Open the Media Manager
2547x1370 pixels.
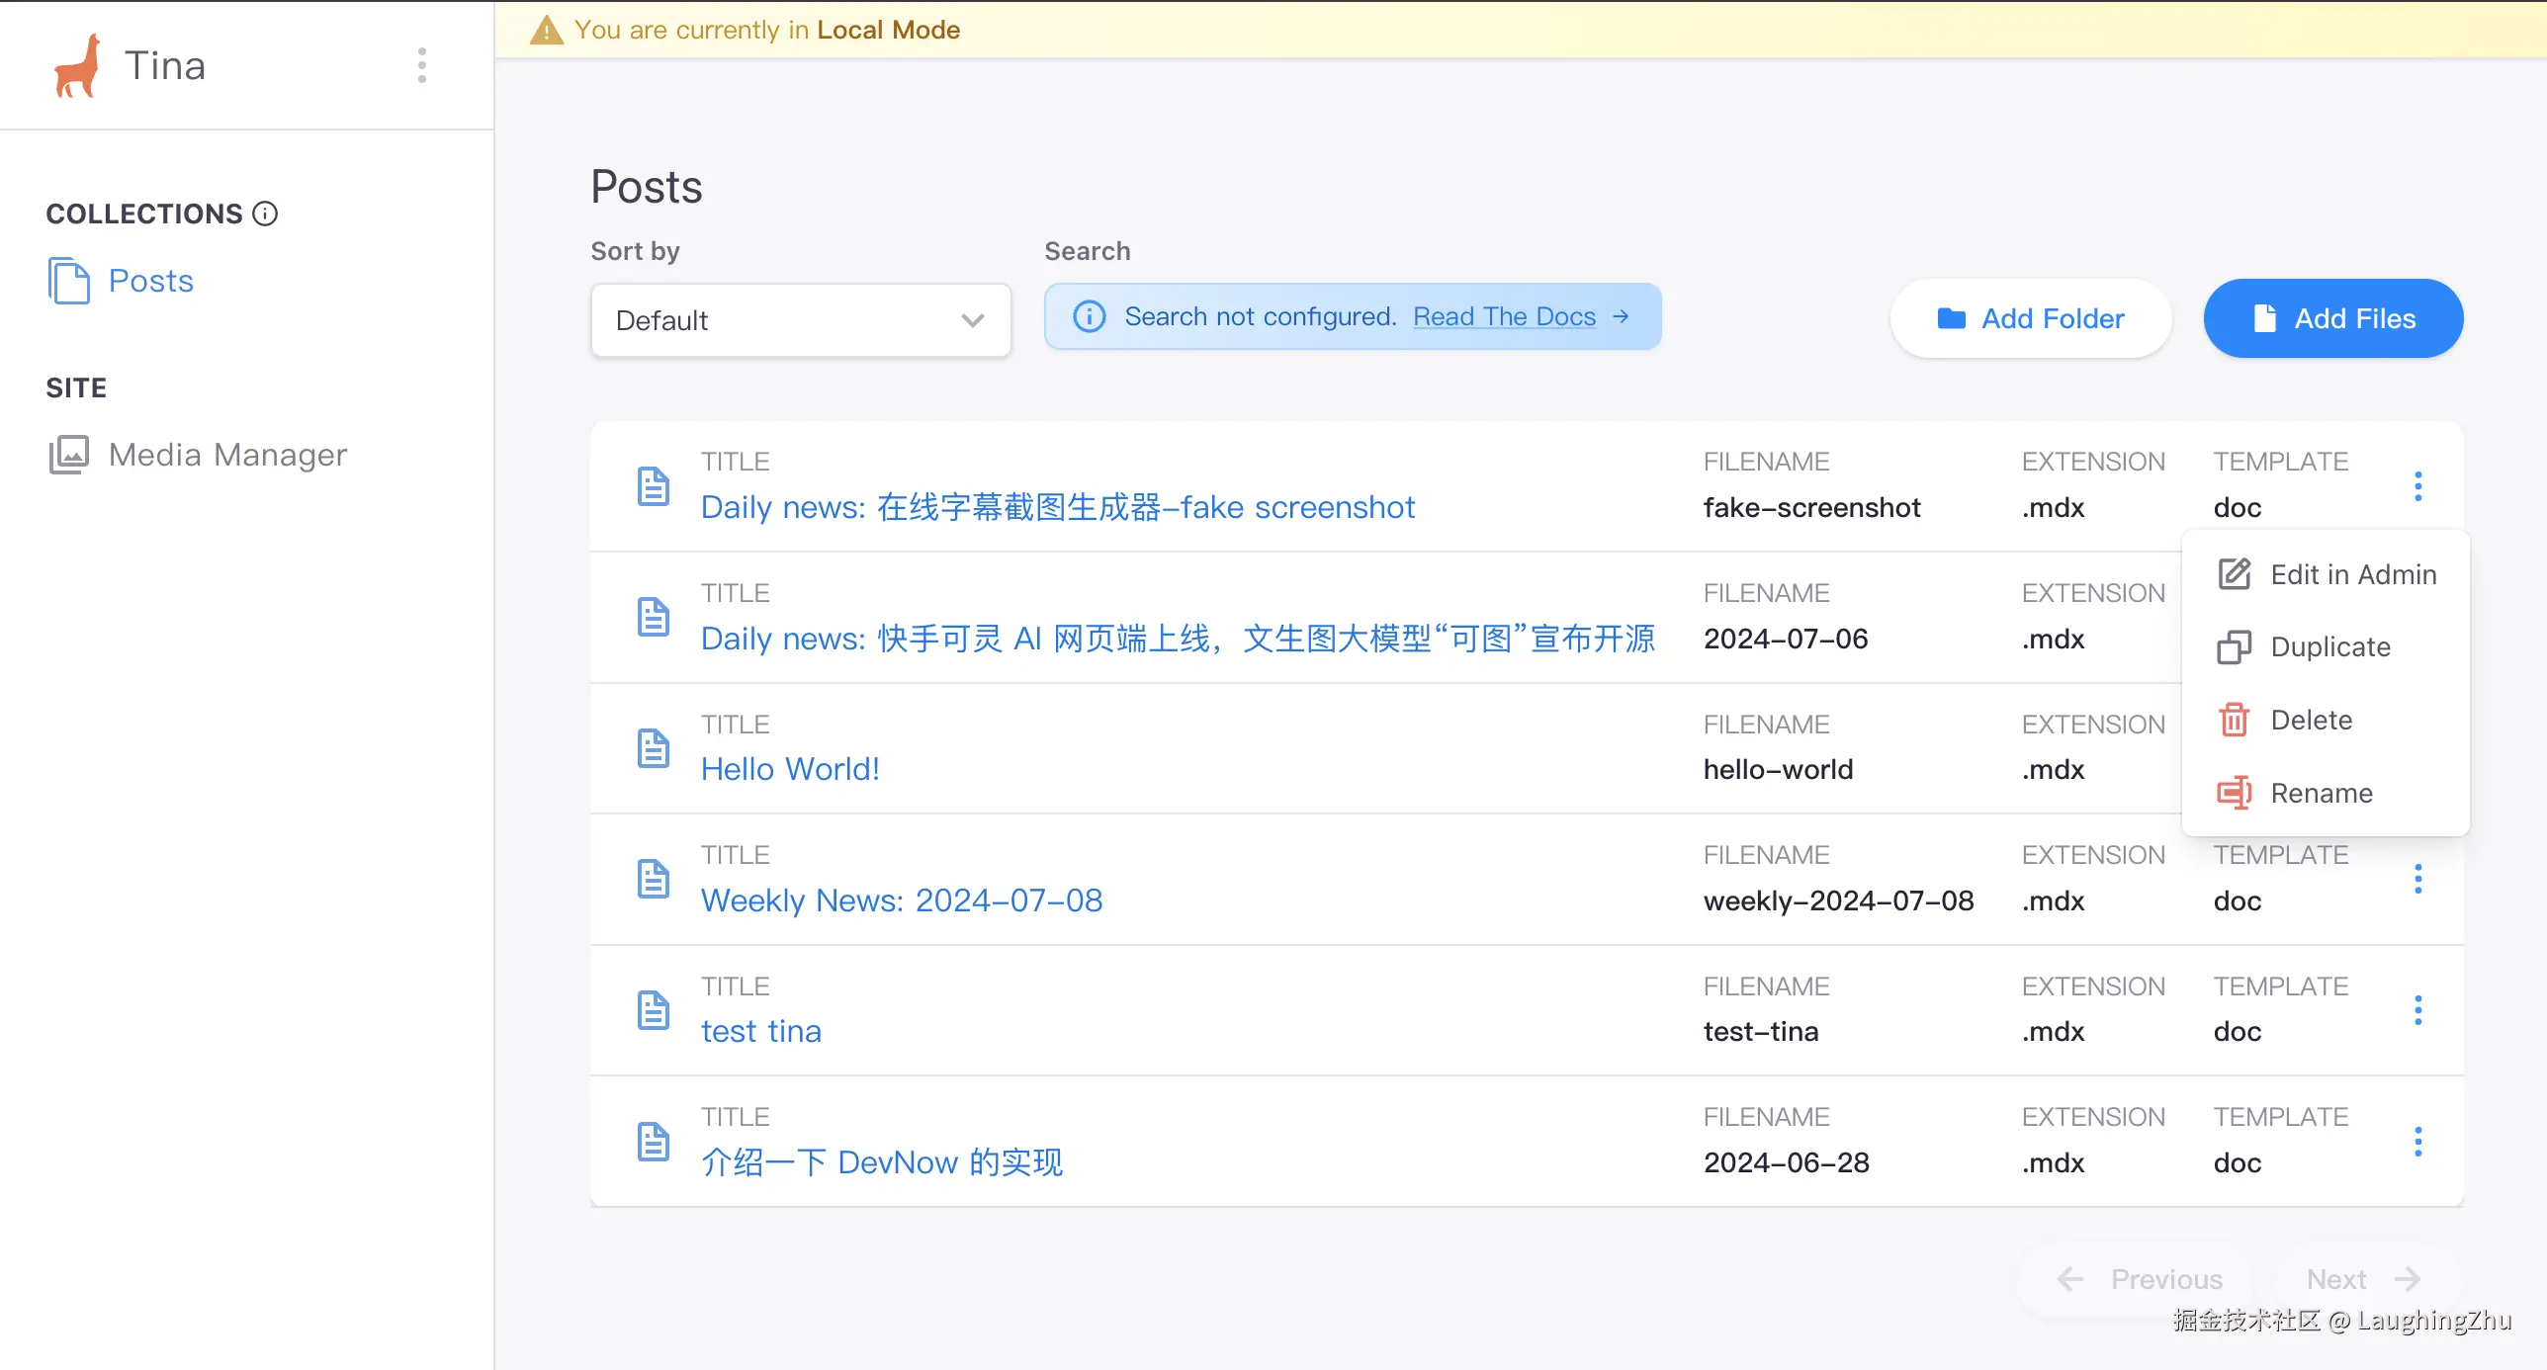(x=226, y=455)
